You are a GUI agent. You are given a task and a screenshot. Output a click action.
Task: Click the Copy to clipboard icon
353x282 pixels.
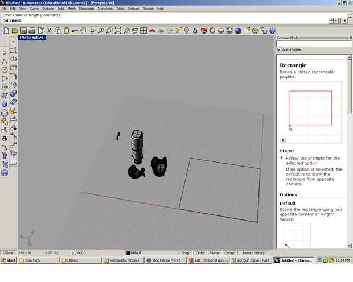coord(58,31)
